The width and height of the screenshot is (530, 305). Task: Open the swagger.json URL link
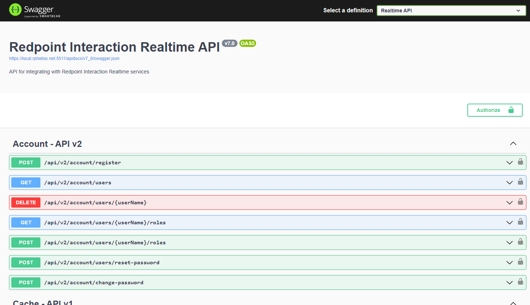[64, 59]
